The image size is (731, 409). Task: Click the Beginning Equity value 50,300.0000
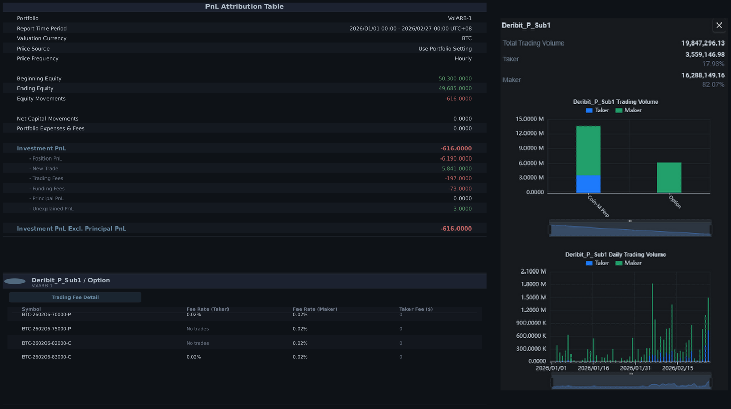click(x=455, y=79)
